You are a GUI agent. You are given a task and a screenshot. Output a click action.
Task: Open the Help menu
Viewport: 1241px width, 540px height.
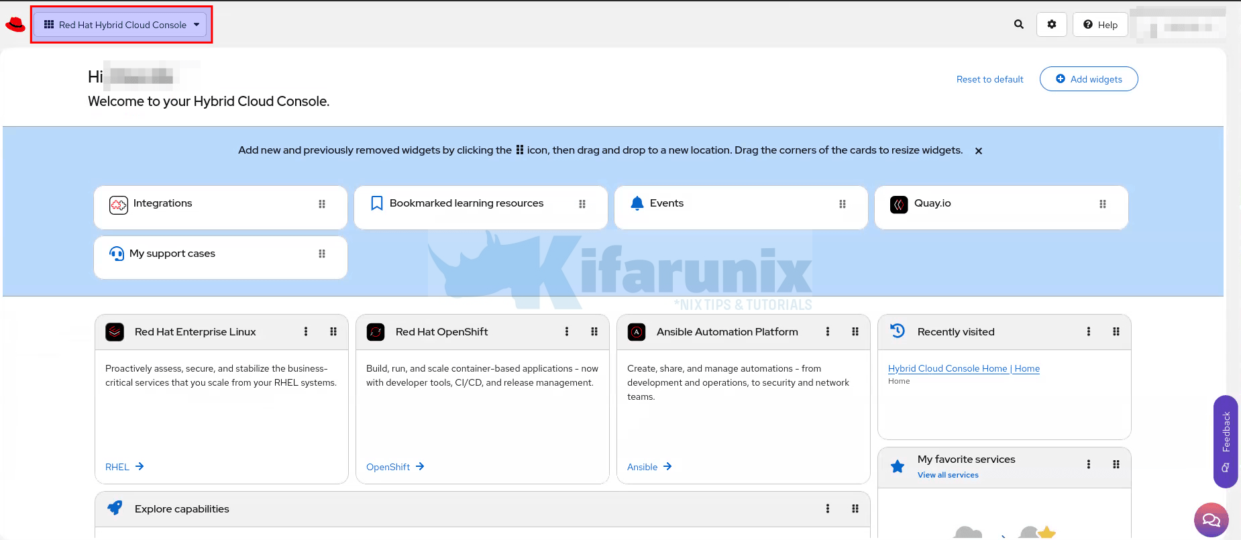click(1100, 25)
